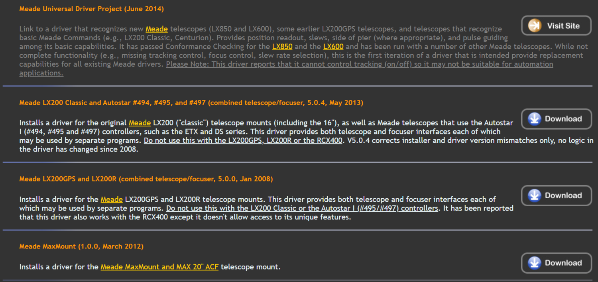Click the Visit Site button for Meade Universal Driver
This screenshot has height=282, width=598.
pos(557,26)
